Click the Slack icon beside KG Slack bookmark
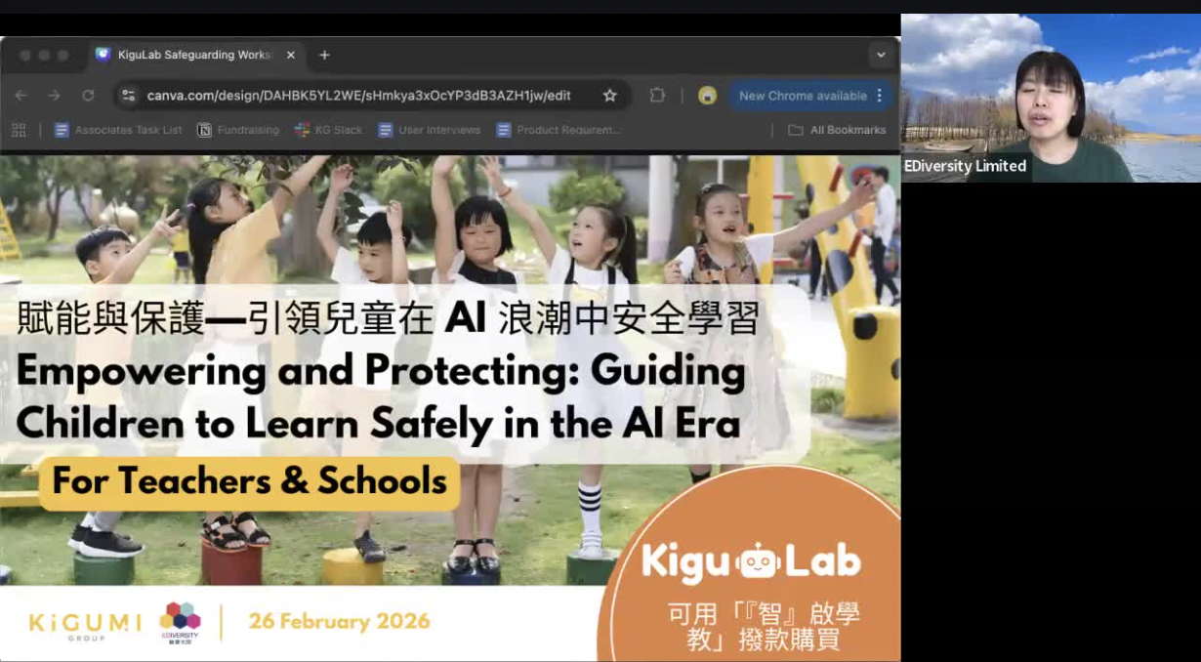 pos(302,129)
